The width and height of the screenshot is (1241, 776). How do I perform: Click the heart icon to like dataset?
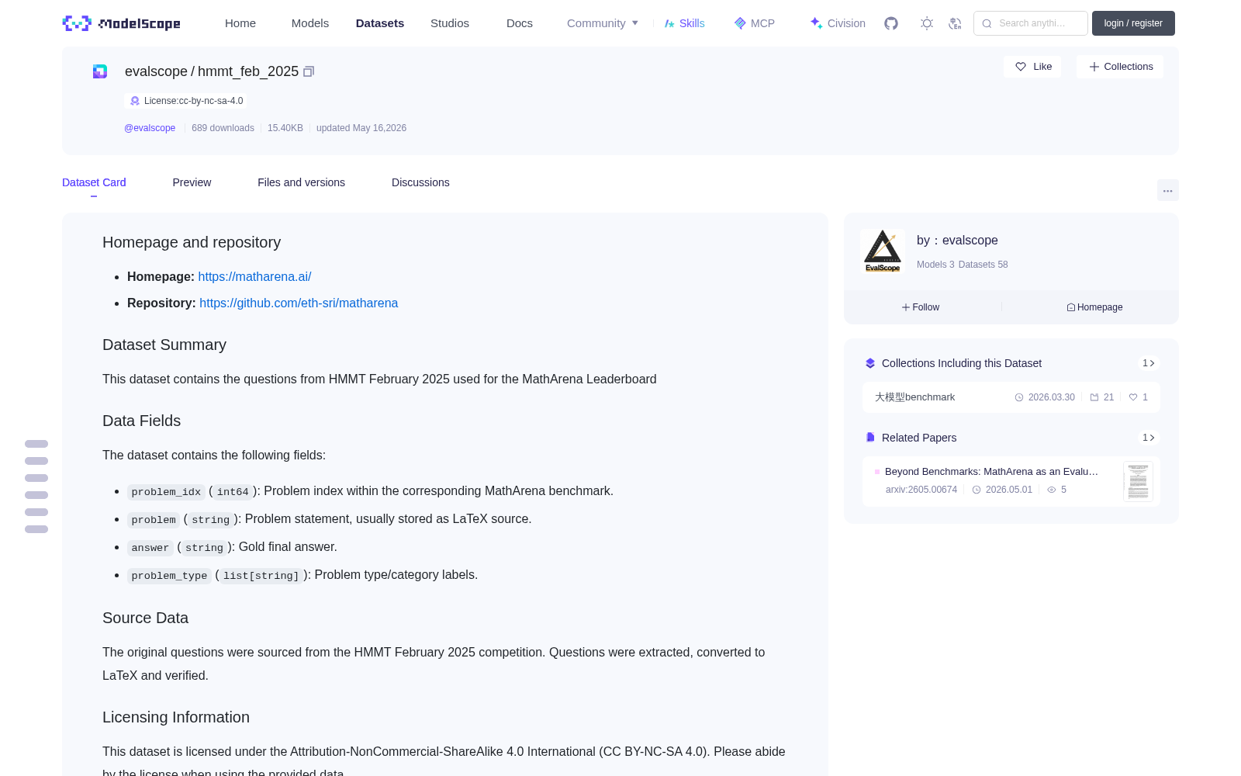click(1021, 67)
